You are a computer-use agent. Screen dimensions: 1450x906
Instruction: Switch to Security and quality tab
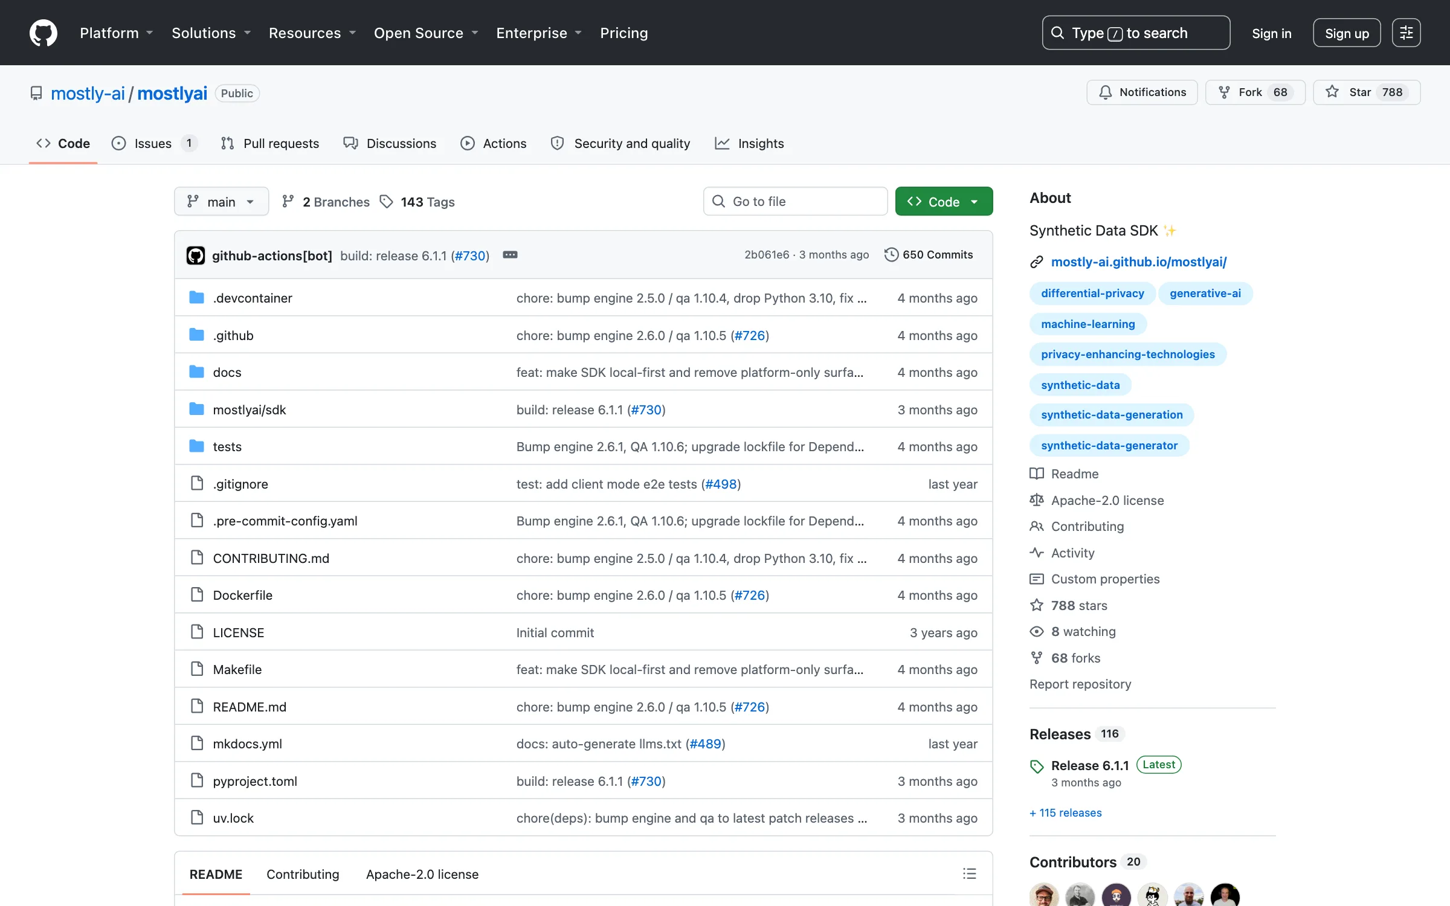point(620,143)
